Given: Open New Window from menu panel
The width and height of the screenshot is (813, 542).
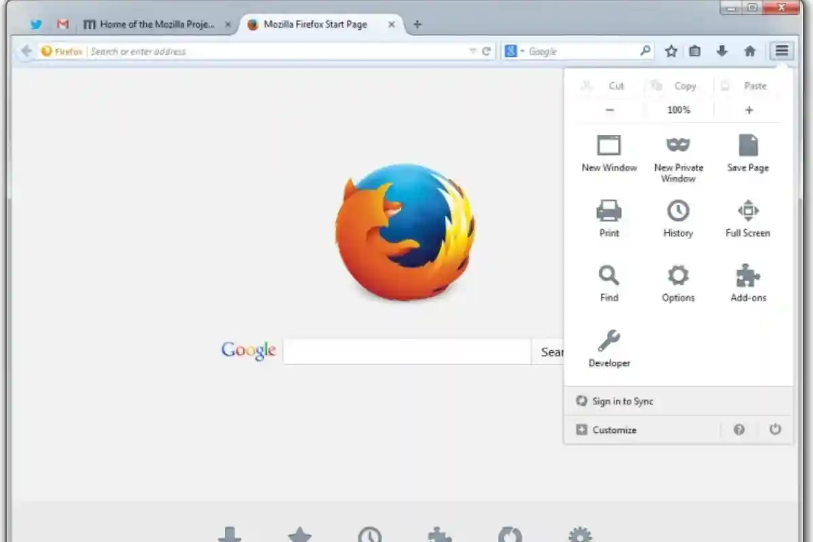Looking at the screenshot, I should tap(609, 154).
